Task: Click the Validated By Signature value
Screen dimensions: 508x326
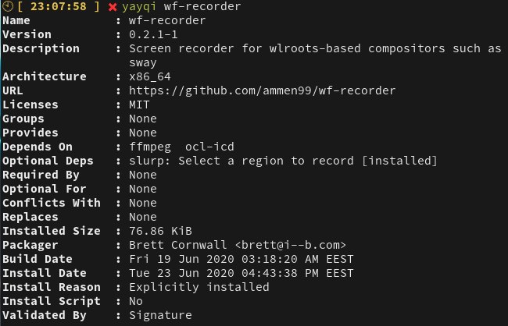Action: coord(160,315)
